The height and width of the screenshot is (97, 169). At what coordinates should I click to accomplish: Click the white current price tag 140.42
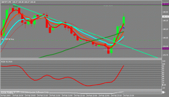point(165,16)
